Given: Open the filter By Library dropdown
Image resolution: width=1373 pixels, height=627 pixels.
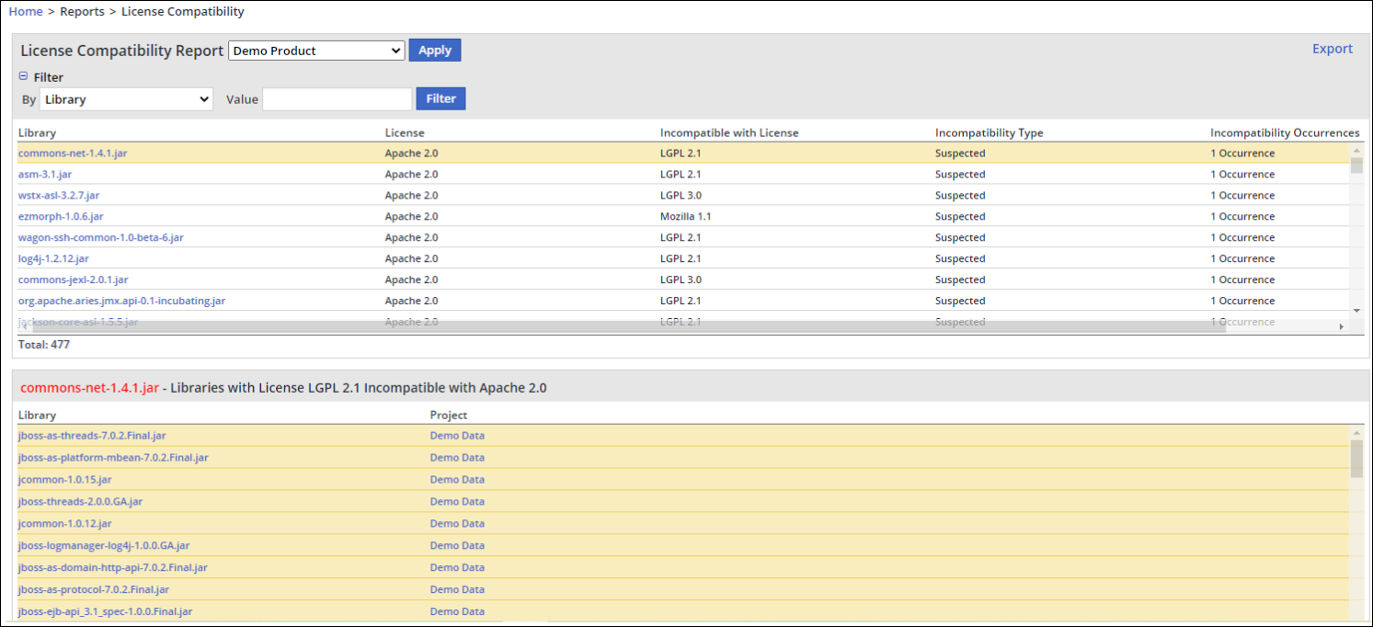Looking at the screenshot, I should pyautogui.click(x=126, y=99).
